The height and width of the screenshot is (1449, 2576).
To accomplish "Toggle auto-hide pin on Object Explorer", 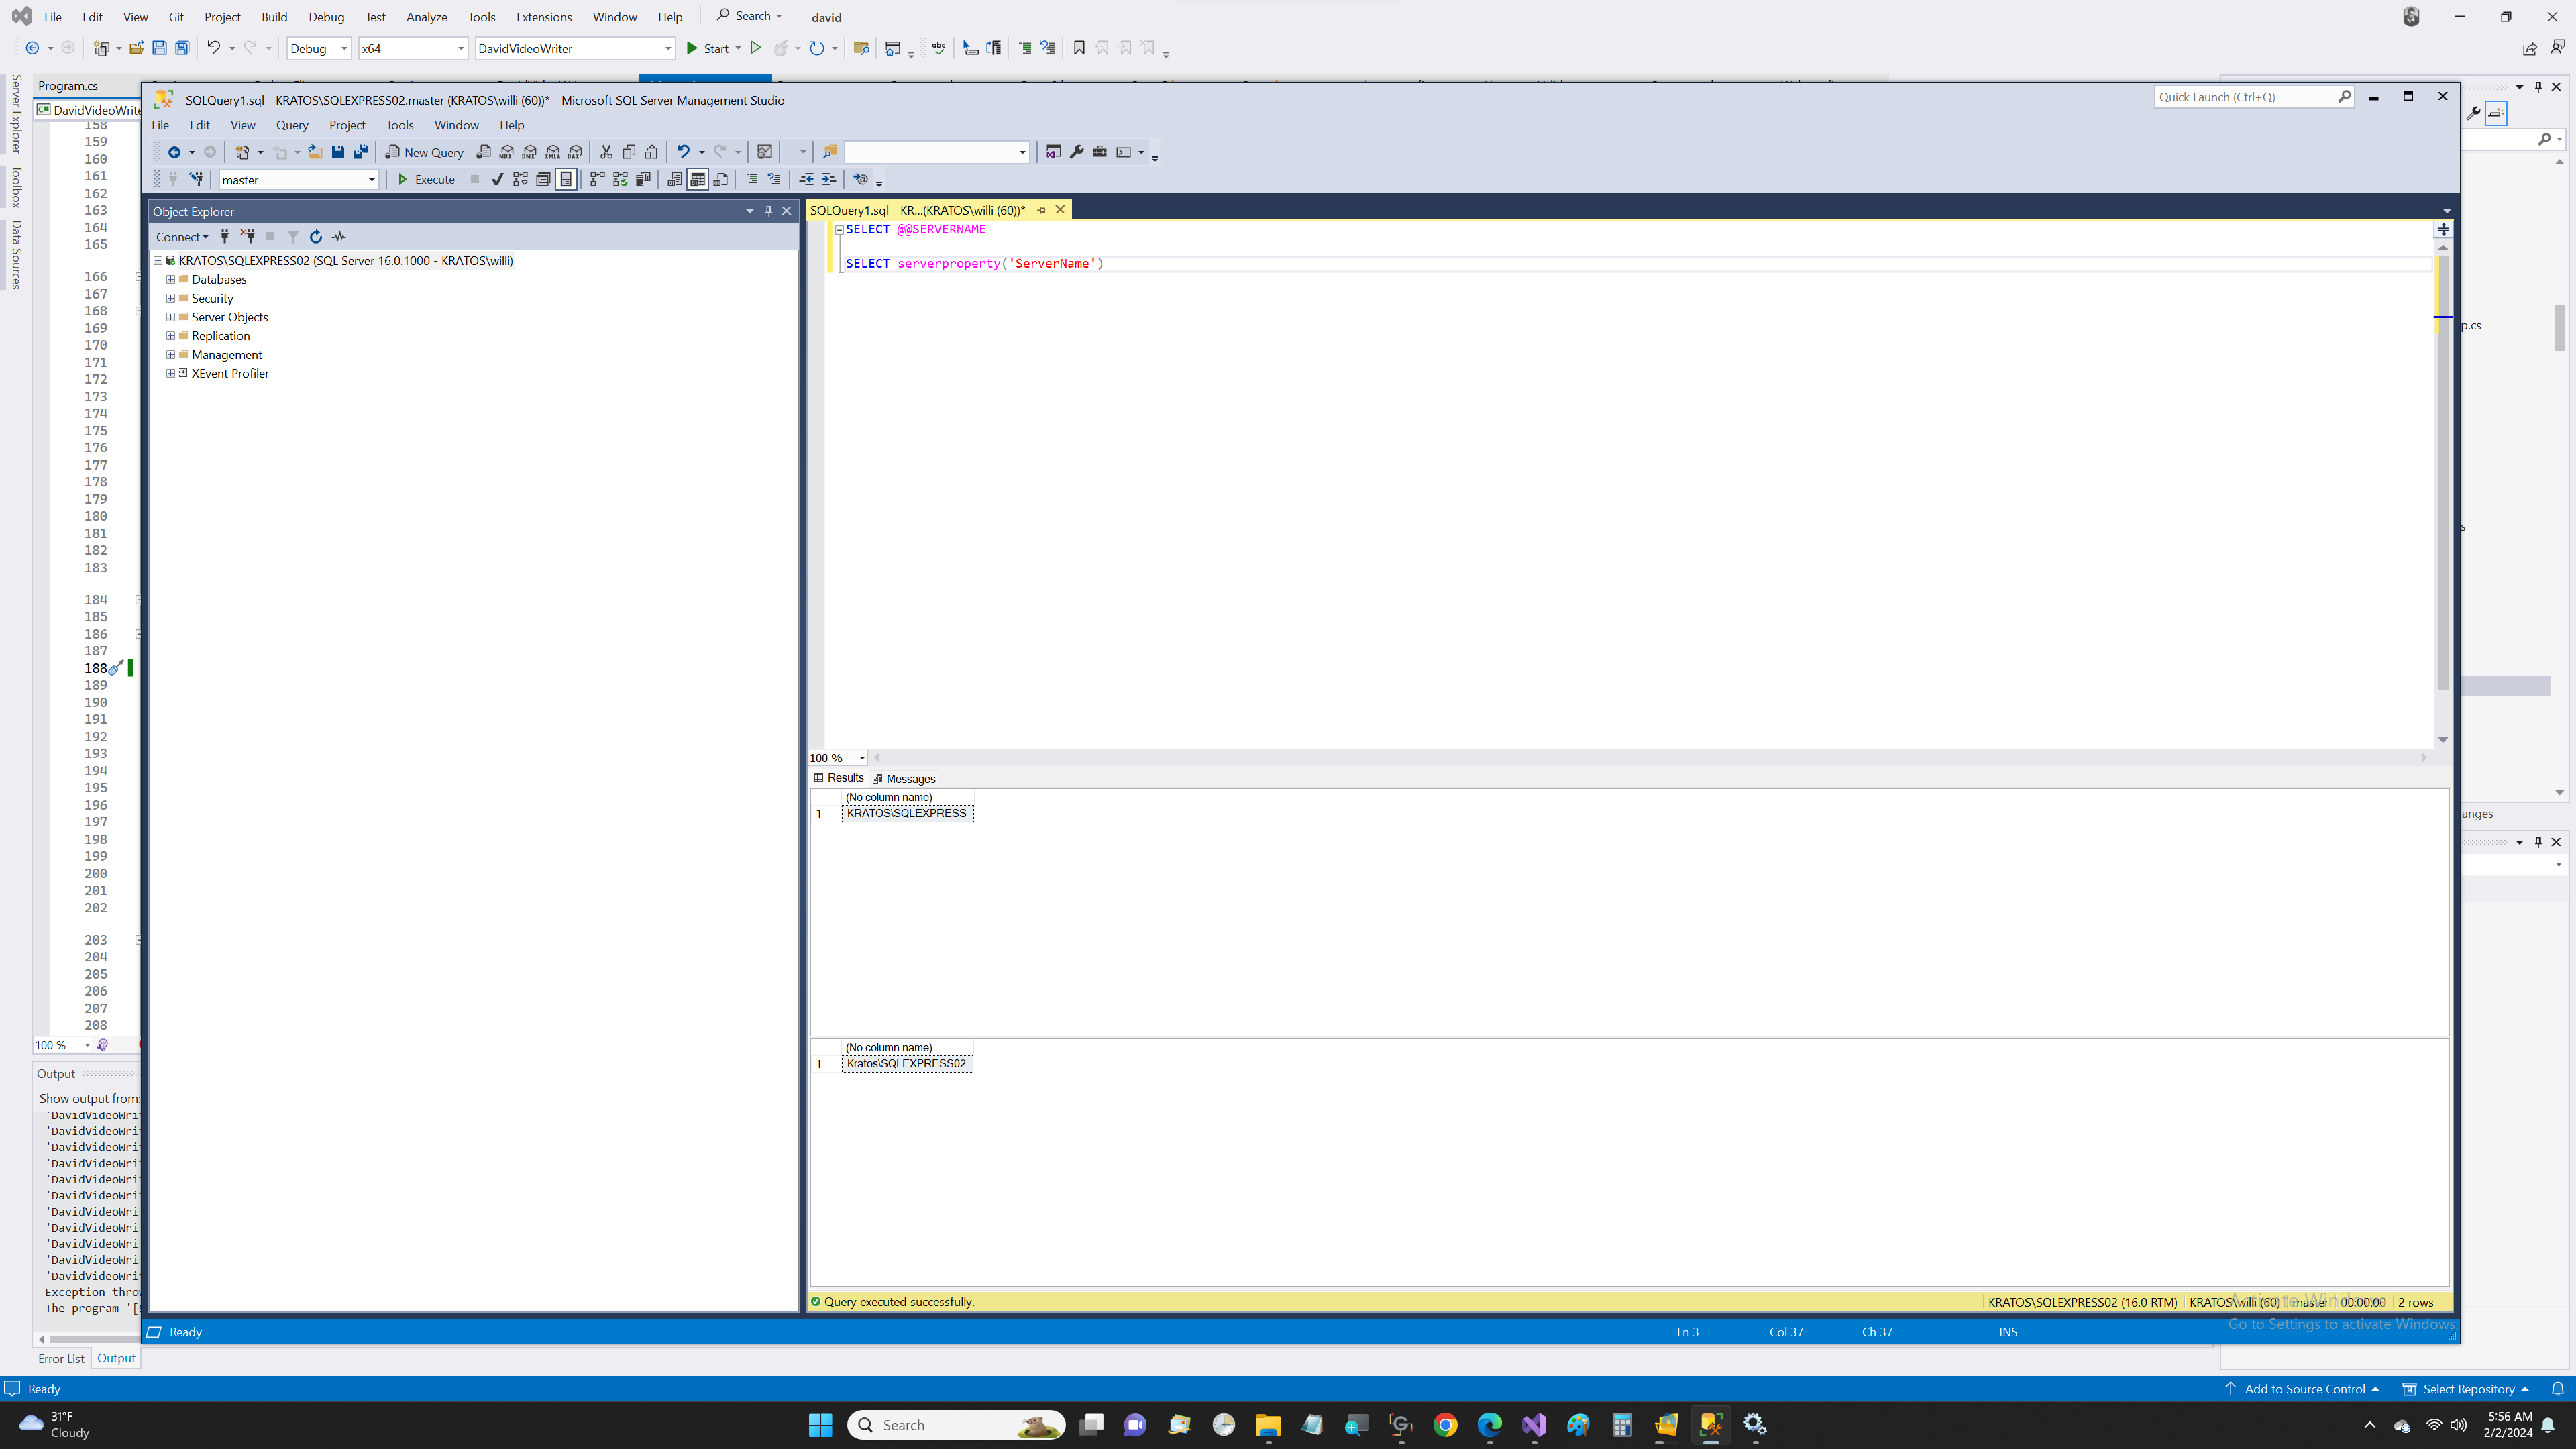I will 768,211.
